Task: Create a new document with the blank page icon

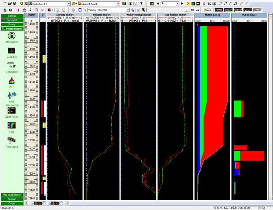Action: click(5, 4)
